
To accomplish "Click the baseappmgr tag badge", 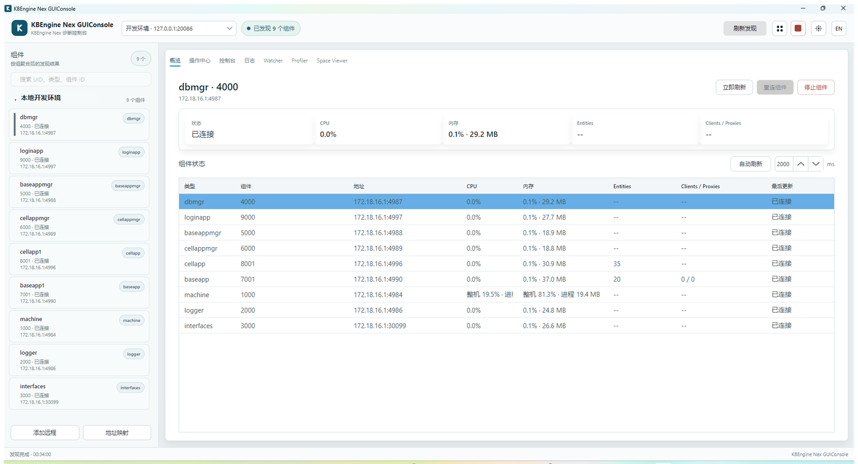I will tap(128, 186).
